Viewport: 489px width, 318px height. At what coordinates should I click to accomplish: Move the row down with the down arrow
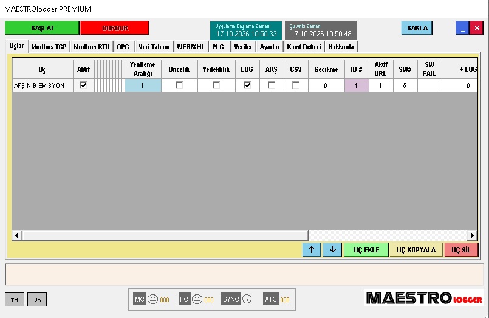(x=332, y=250)
